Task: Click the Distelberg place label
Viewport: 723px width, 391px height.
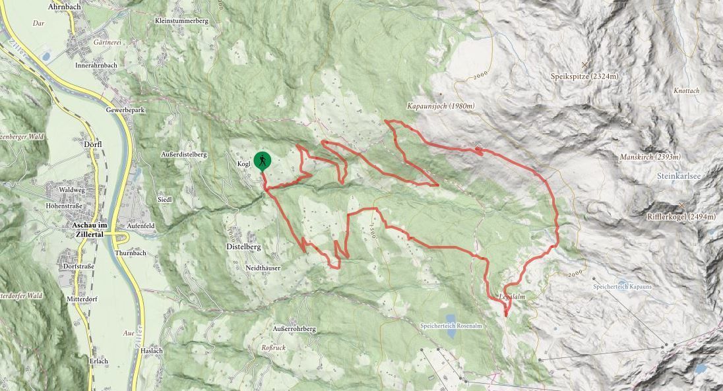Action: point(243,247)
